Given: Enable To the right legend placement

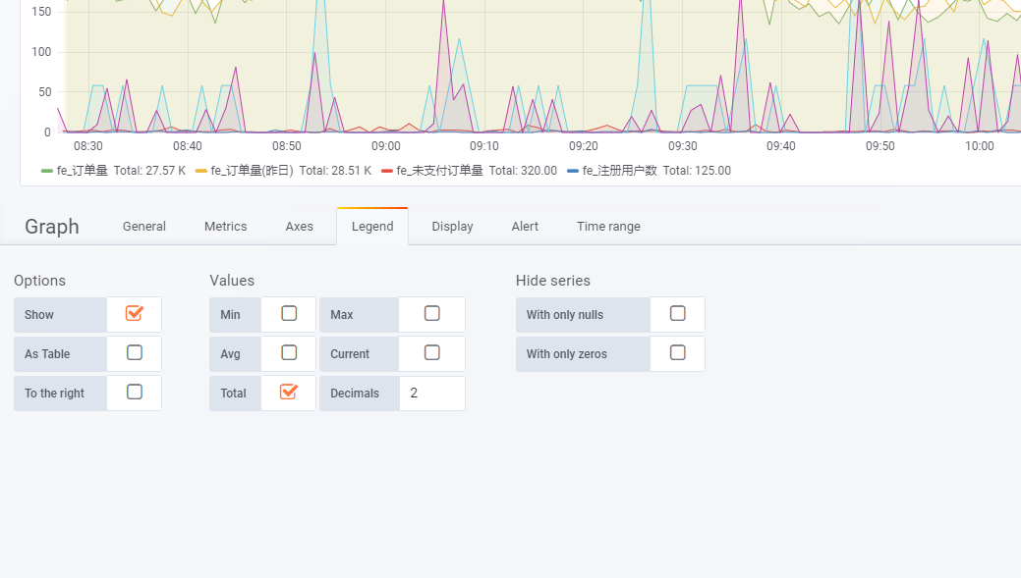Looking at the screenshot, I should pyautogui.click(x=135, y=393).
